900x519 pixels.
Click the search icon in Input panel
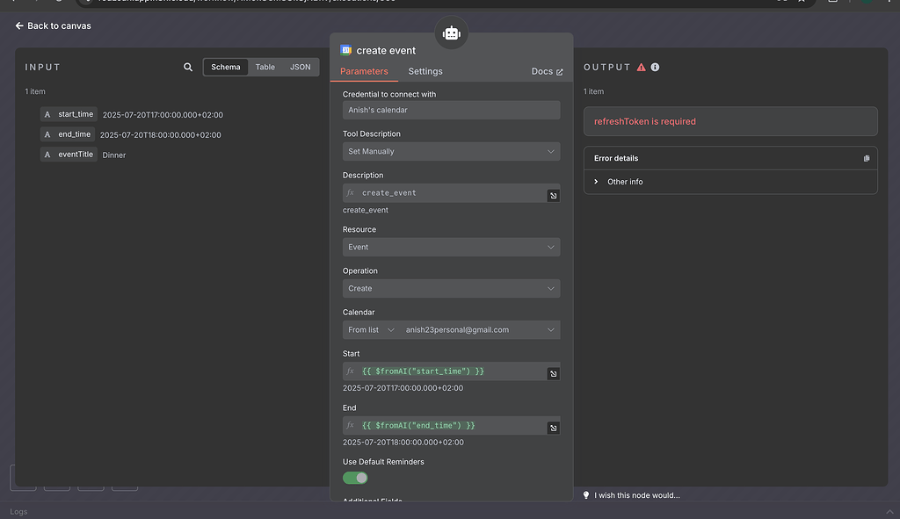pos(188,67)
